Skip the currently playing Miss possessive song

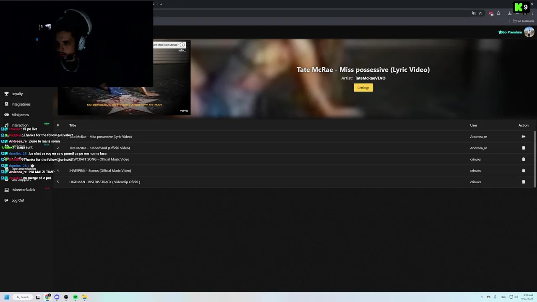pos(523,136)
